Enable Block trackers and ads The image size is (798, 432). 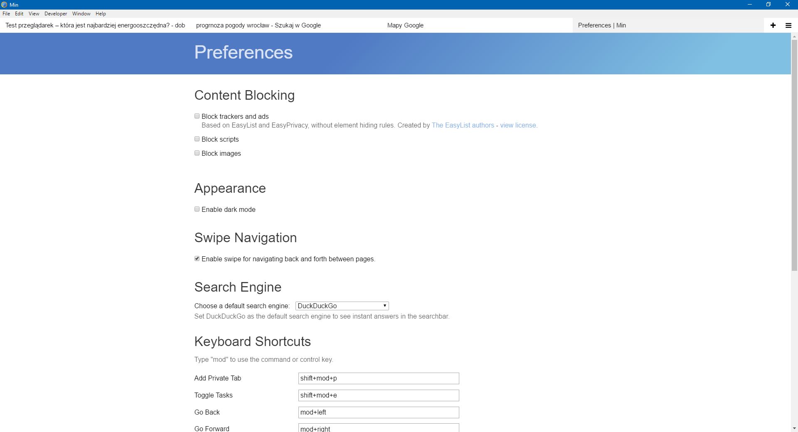[x=197, y=116]
